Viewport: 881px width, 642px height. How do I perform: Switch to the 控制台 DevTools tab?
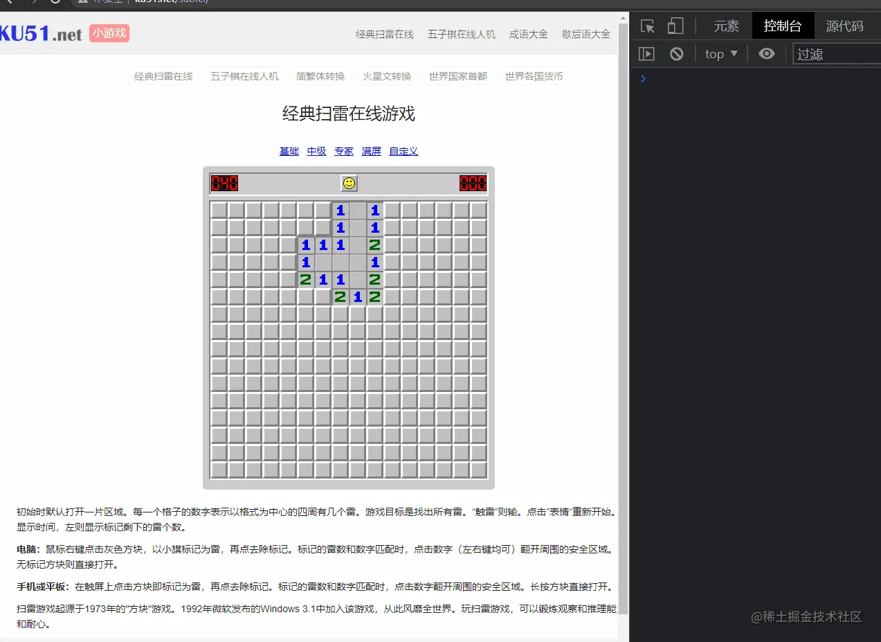coord(783,26)
